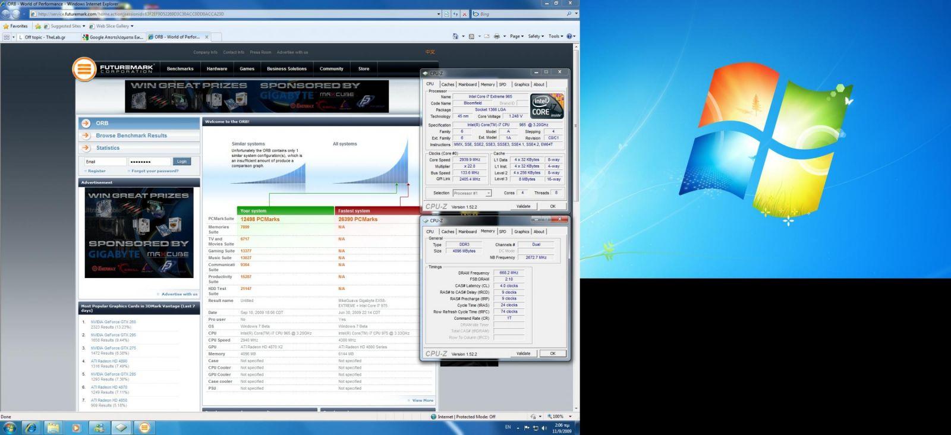The width and height of the screenshot is (951, 435).
Task: Click Validate in top CPU-Z window
Action: point(524,206)
